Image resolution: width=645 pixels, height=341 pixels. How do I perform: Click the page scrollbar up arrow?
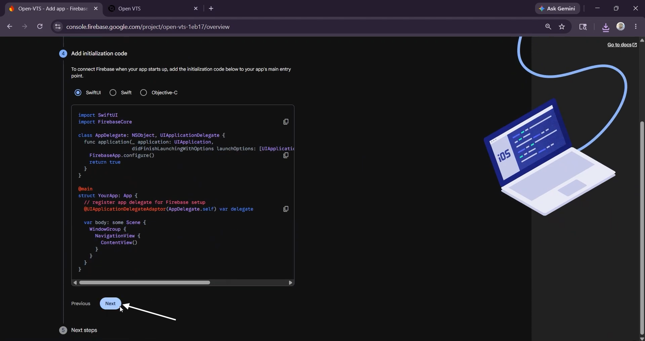(642, 40)
